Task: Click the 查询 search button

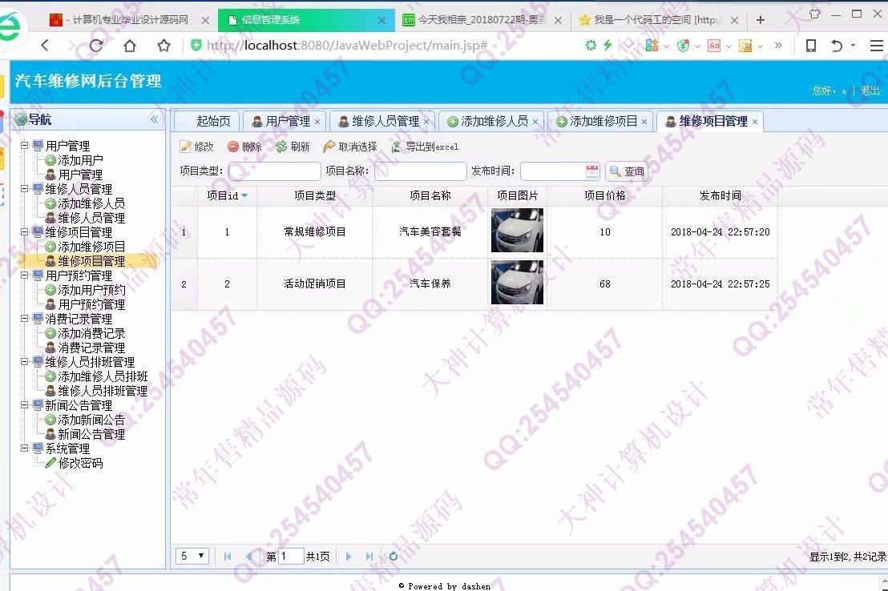Action: (x=627, y=171)
